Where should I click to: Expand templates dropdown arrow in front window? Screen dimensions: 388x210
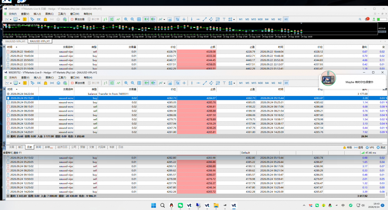(20, 83)
